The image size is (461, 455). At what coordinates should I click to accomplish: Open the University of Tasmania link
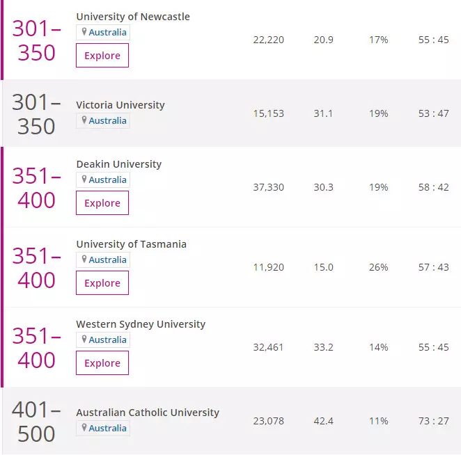click(131, 244)
